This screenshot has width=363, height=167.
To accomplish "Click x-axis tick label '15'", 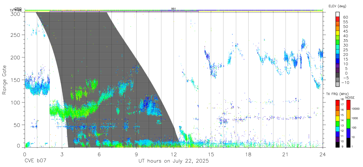I will (x=211, y=154).
